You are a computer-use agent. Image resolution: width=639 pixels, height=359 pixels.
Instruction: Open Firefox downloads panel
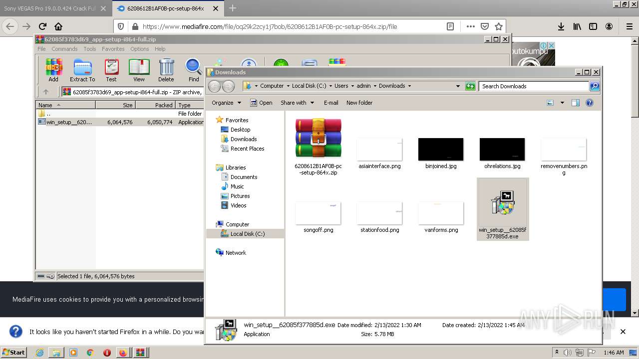click(561, 26)
